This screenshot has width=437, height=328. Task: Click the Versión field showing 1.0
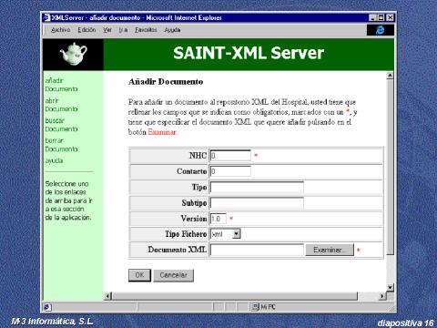[218, 219]
